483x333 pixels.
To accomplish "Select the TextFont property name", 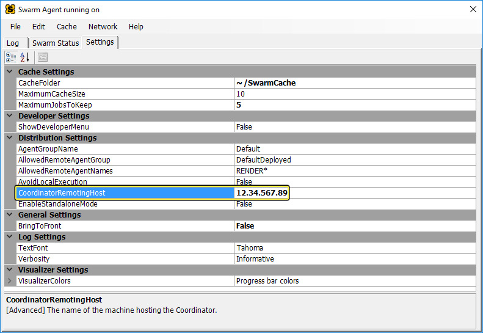I will click(x=125, y=248).
